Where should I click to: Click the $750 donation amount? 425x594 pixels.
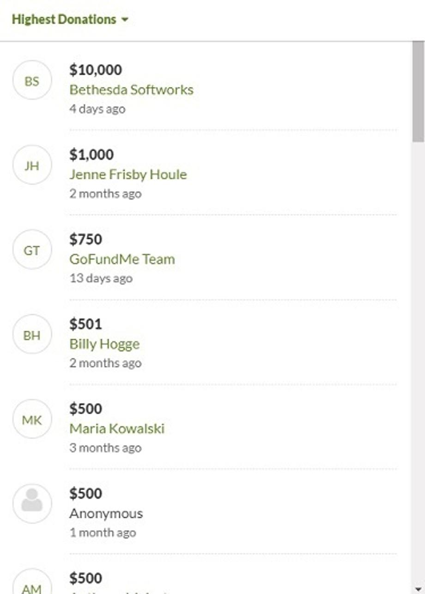click(85, 239)
